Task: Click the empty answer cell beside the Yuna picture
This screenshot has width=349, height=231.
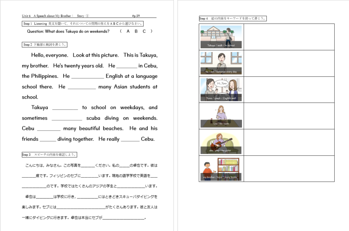Action: point(289,90)
